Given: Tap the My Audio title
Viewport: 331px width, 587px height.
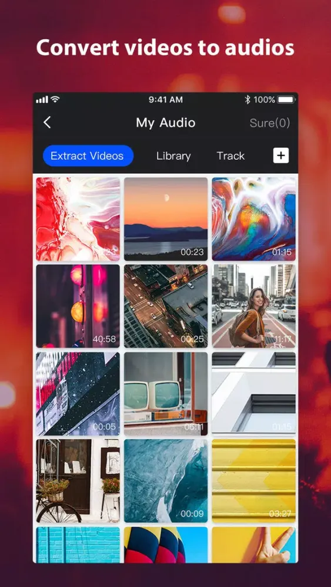Looking at the screenshot, I should click(165, 123).
